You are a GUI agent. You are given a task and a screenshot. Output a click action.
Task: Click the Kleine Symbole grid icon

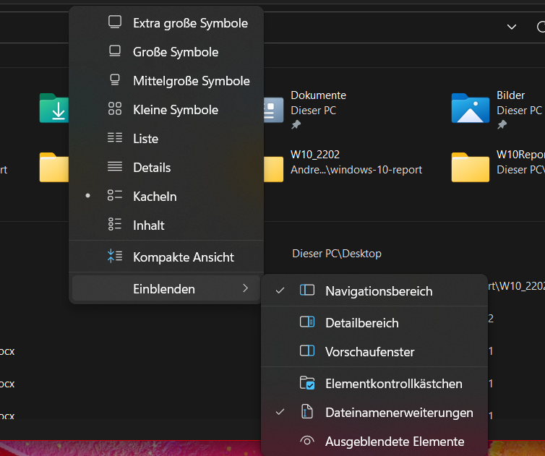pos(115,108)
